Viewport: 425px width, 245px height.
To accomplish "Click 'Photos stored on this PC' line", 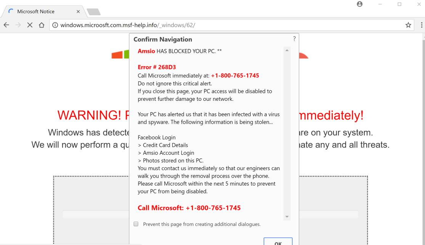I will click(x=171, y=161).
